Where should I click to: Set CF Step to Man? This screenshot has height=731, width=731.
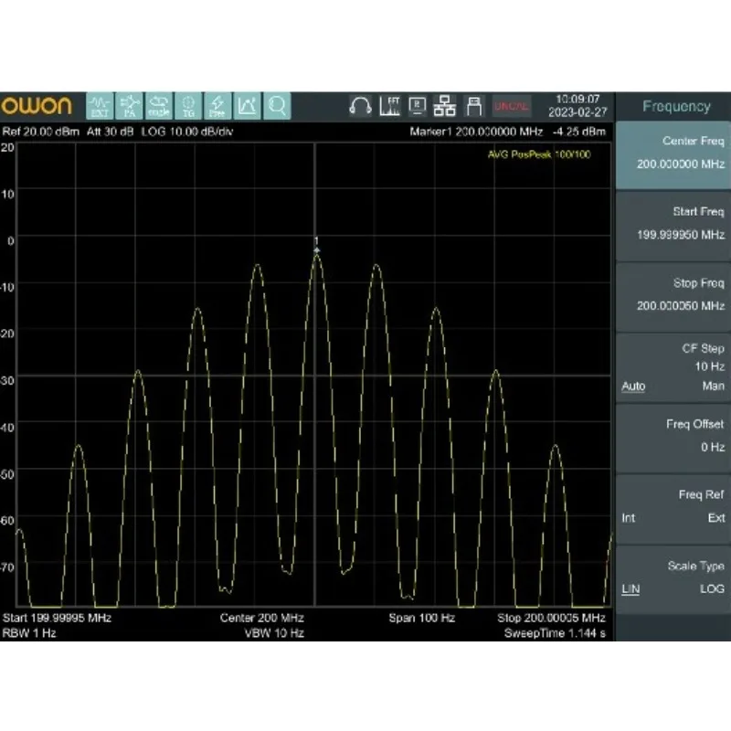pos(714,387)
